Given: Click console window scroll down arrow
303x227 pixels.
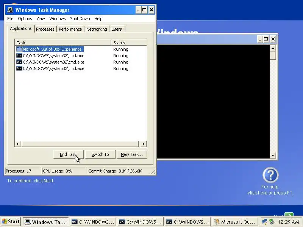Looking at the screenshot, I should pyautogui.click(x=273, y=155).
